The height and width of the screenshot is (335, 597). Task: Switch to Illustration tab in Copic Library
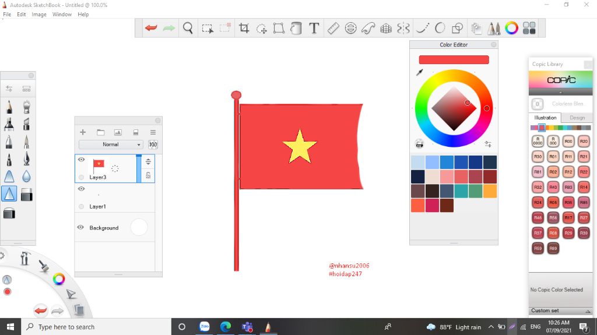click(x=545, y=118)
